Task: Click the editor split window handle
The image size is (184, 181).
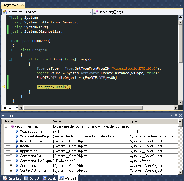Action: click(181, 18)
